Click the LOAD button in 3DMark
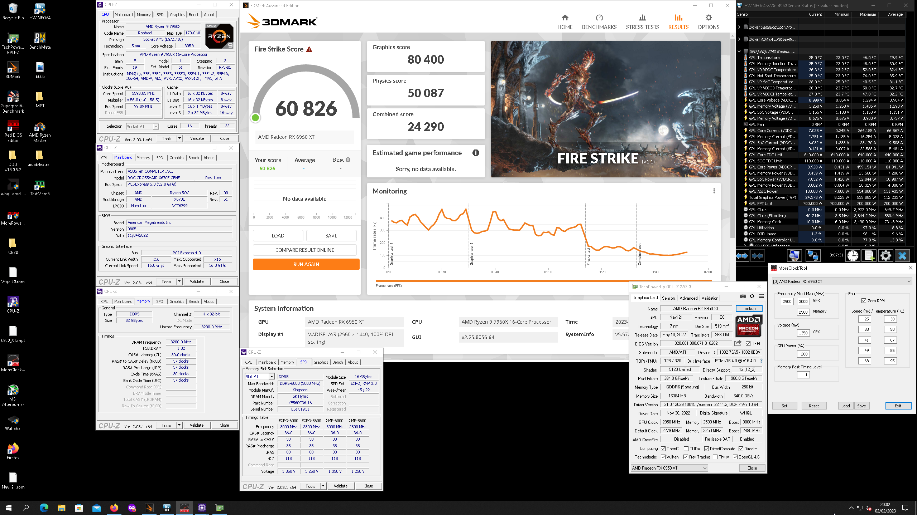The width and height of the screenshot is (917, 515). 278,235
